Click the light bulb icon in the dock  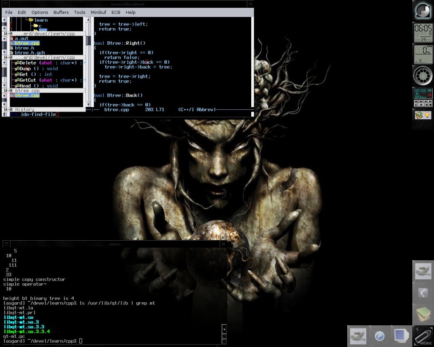click(427, 115)
